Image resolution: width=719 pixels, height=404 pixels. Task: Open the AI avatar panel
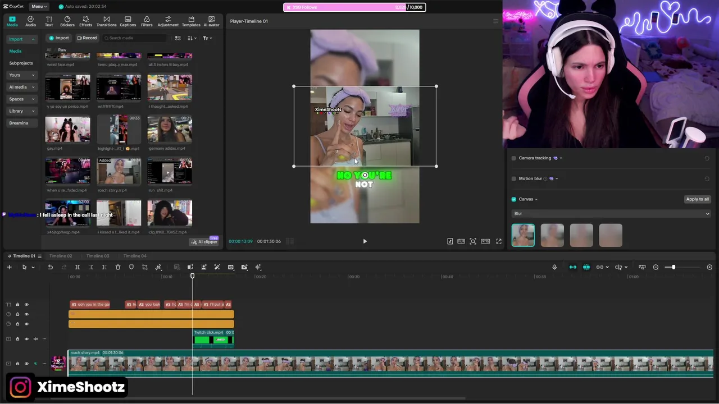pyautogui.click(x=211, y=21)
